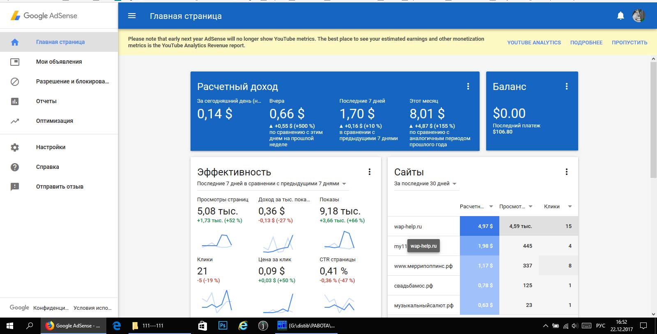Image resolution: width=657 pixels, height=334 pixels.
Task: Open Photoshop from the taskbar
Action: [x=223, y=326]
